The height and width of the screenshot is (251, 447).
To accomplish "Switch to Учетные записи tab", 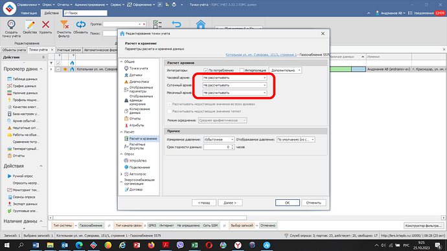I will pyautogui.click(x=69, y=50).
